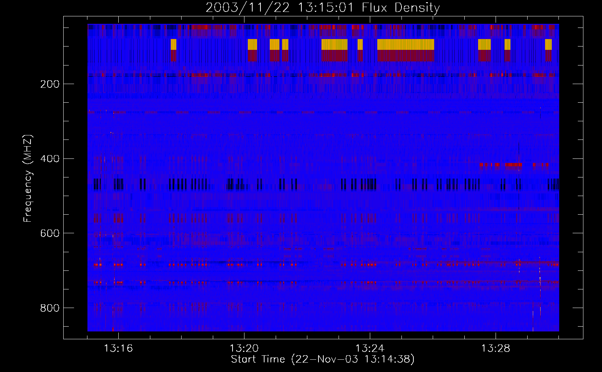The height and width of the screenshot is (372, 602).
Task: Click the 600 frequency tick label
Action: pyautogui.click(x=50, y=233)
